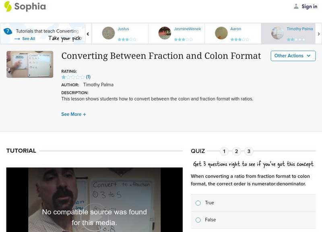The height and width of the screenshot is (232, 322).
Task: Open the Sign in link
Action: tap(309, 6)
